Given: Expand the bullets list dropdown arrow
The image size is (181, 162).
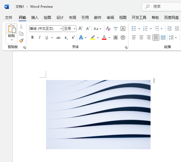Looking at the screenshot, I should point(139,29).
